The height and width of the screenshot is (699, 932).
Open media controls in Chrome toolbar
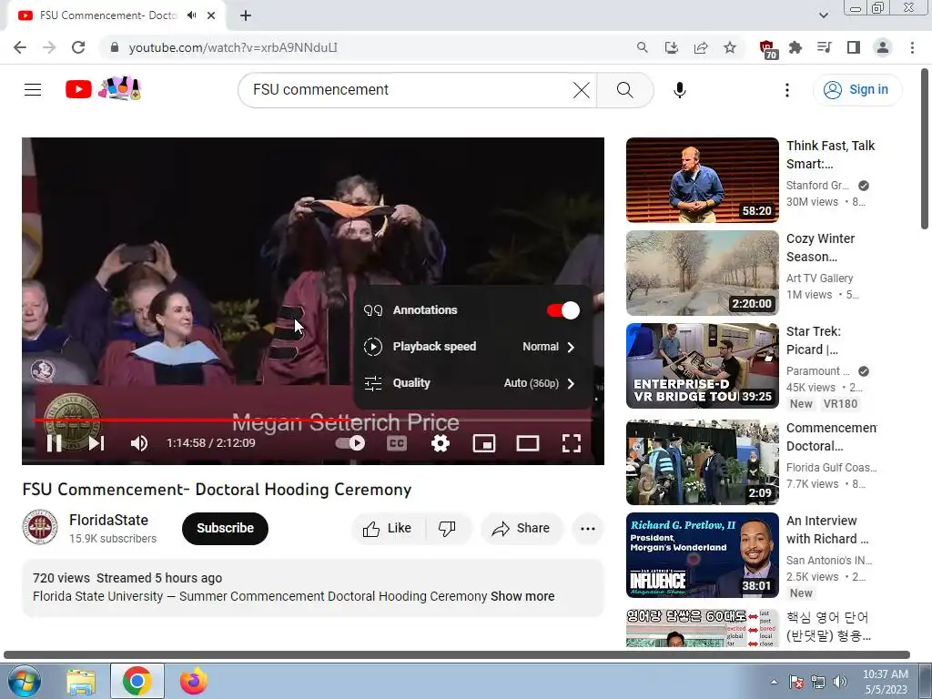pyautogui.click(x=825, y=47)
